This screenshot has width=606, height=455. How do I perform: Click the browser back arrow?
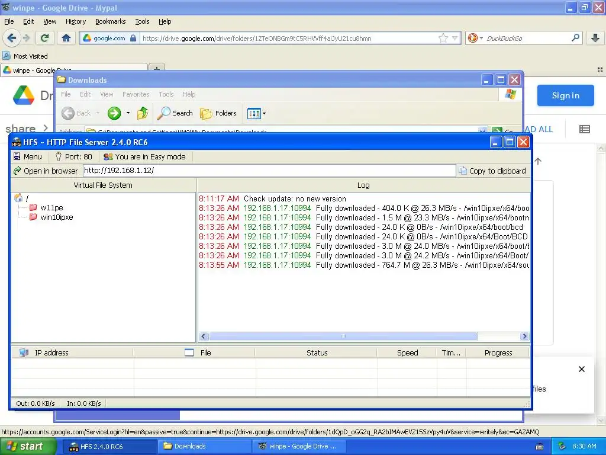[12, 38]
